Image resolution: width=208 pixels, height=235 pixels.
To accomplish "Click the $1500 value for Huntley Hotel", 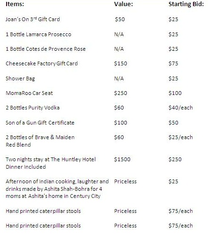I will pyautogui.click(x=122, y=159).
